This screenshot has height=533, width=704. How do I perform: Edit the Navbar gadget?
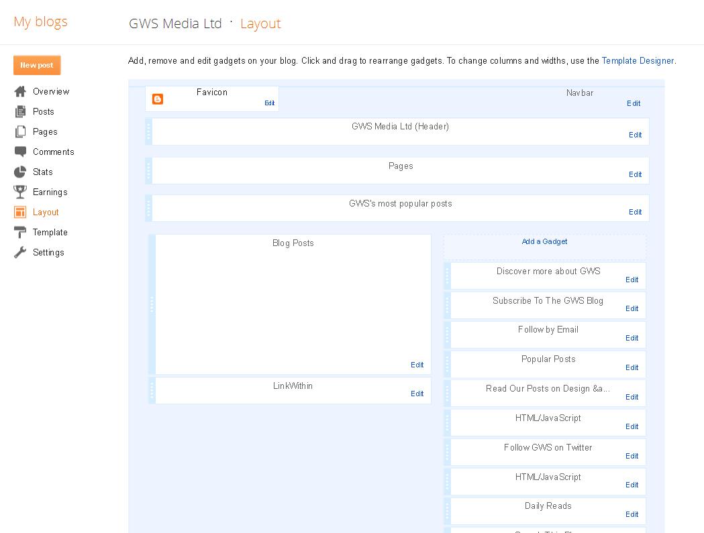tap(634, 104)
